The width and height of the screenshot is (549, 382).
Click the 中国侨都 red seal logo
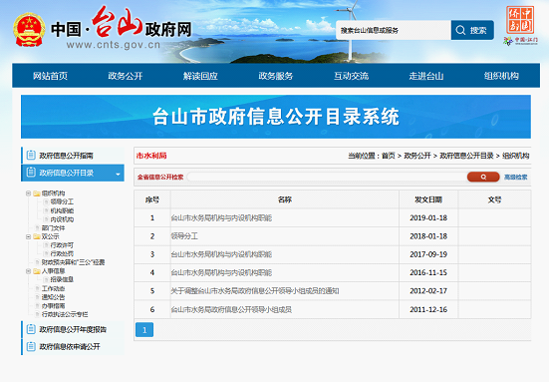(x=520, y=20)
